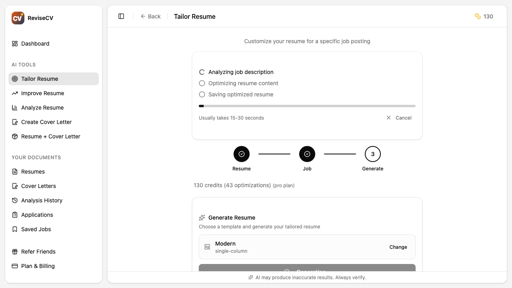This screenshot has height=288, width=512.
Task: Open Plan & Billing page
Action: coord(38,266)
